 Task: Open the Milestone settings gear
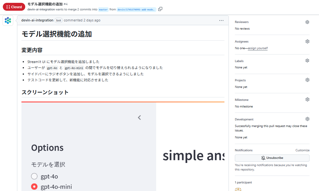tap(307, 99)
